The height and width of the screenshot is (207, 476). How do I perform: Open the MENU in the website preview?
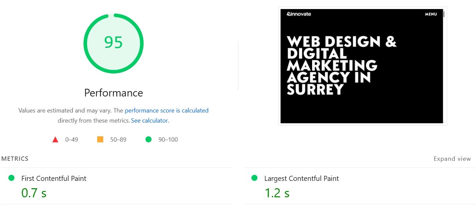[431, 14]
